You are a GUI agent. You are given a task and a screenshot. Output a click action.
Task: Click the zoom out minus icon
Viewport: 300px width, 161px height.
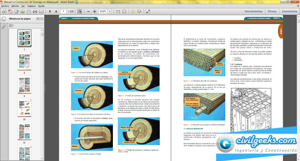88,12
